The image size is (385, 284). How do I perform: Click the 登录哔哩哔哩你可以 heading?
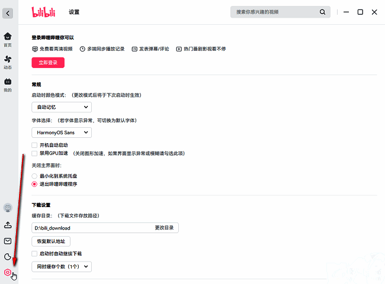point(53,37)
